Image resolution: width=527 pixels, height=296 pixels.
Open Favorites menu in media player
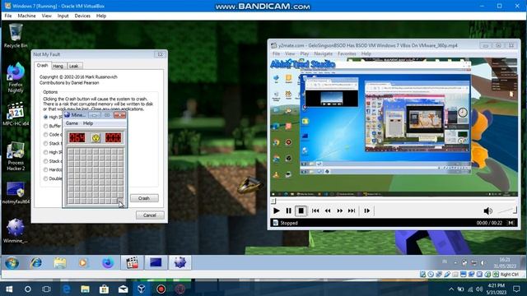347,53
